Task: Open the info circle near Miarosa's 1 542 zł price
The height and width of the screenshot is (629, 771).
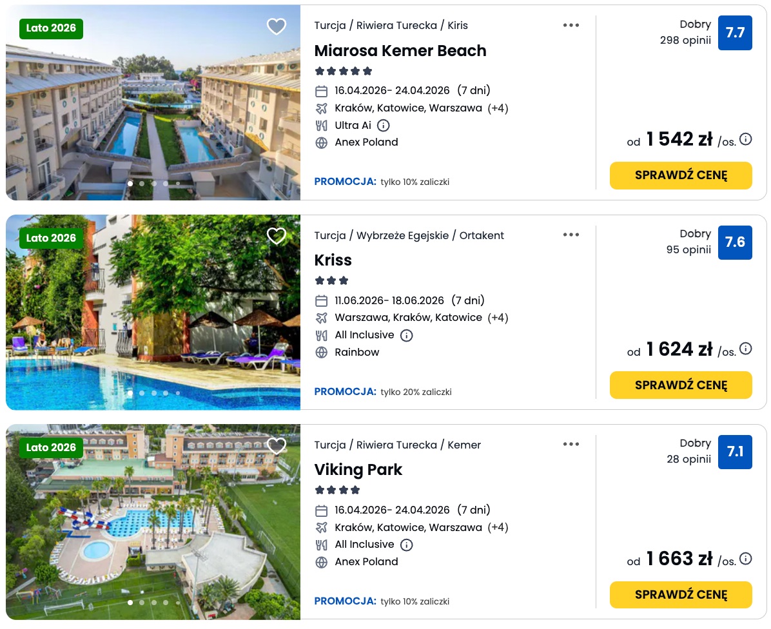Action: (x=746, y=139)
